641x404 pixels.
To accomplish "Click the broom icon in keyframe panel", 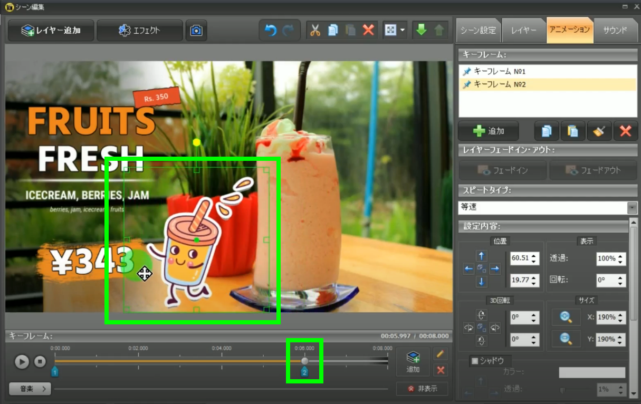I will click(x=599, y=131).
